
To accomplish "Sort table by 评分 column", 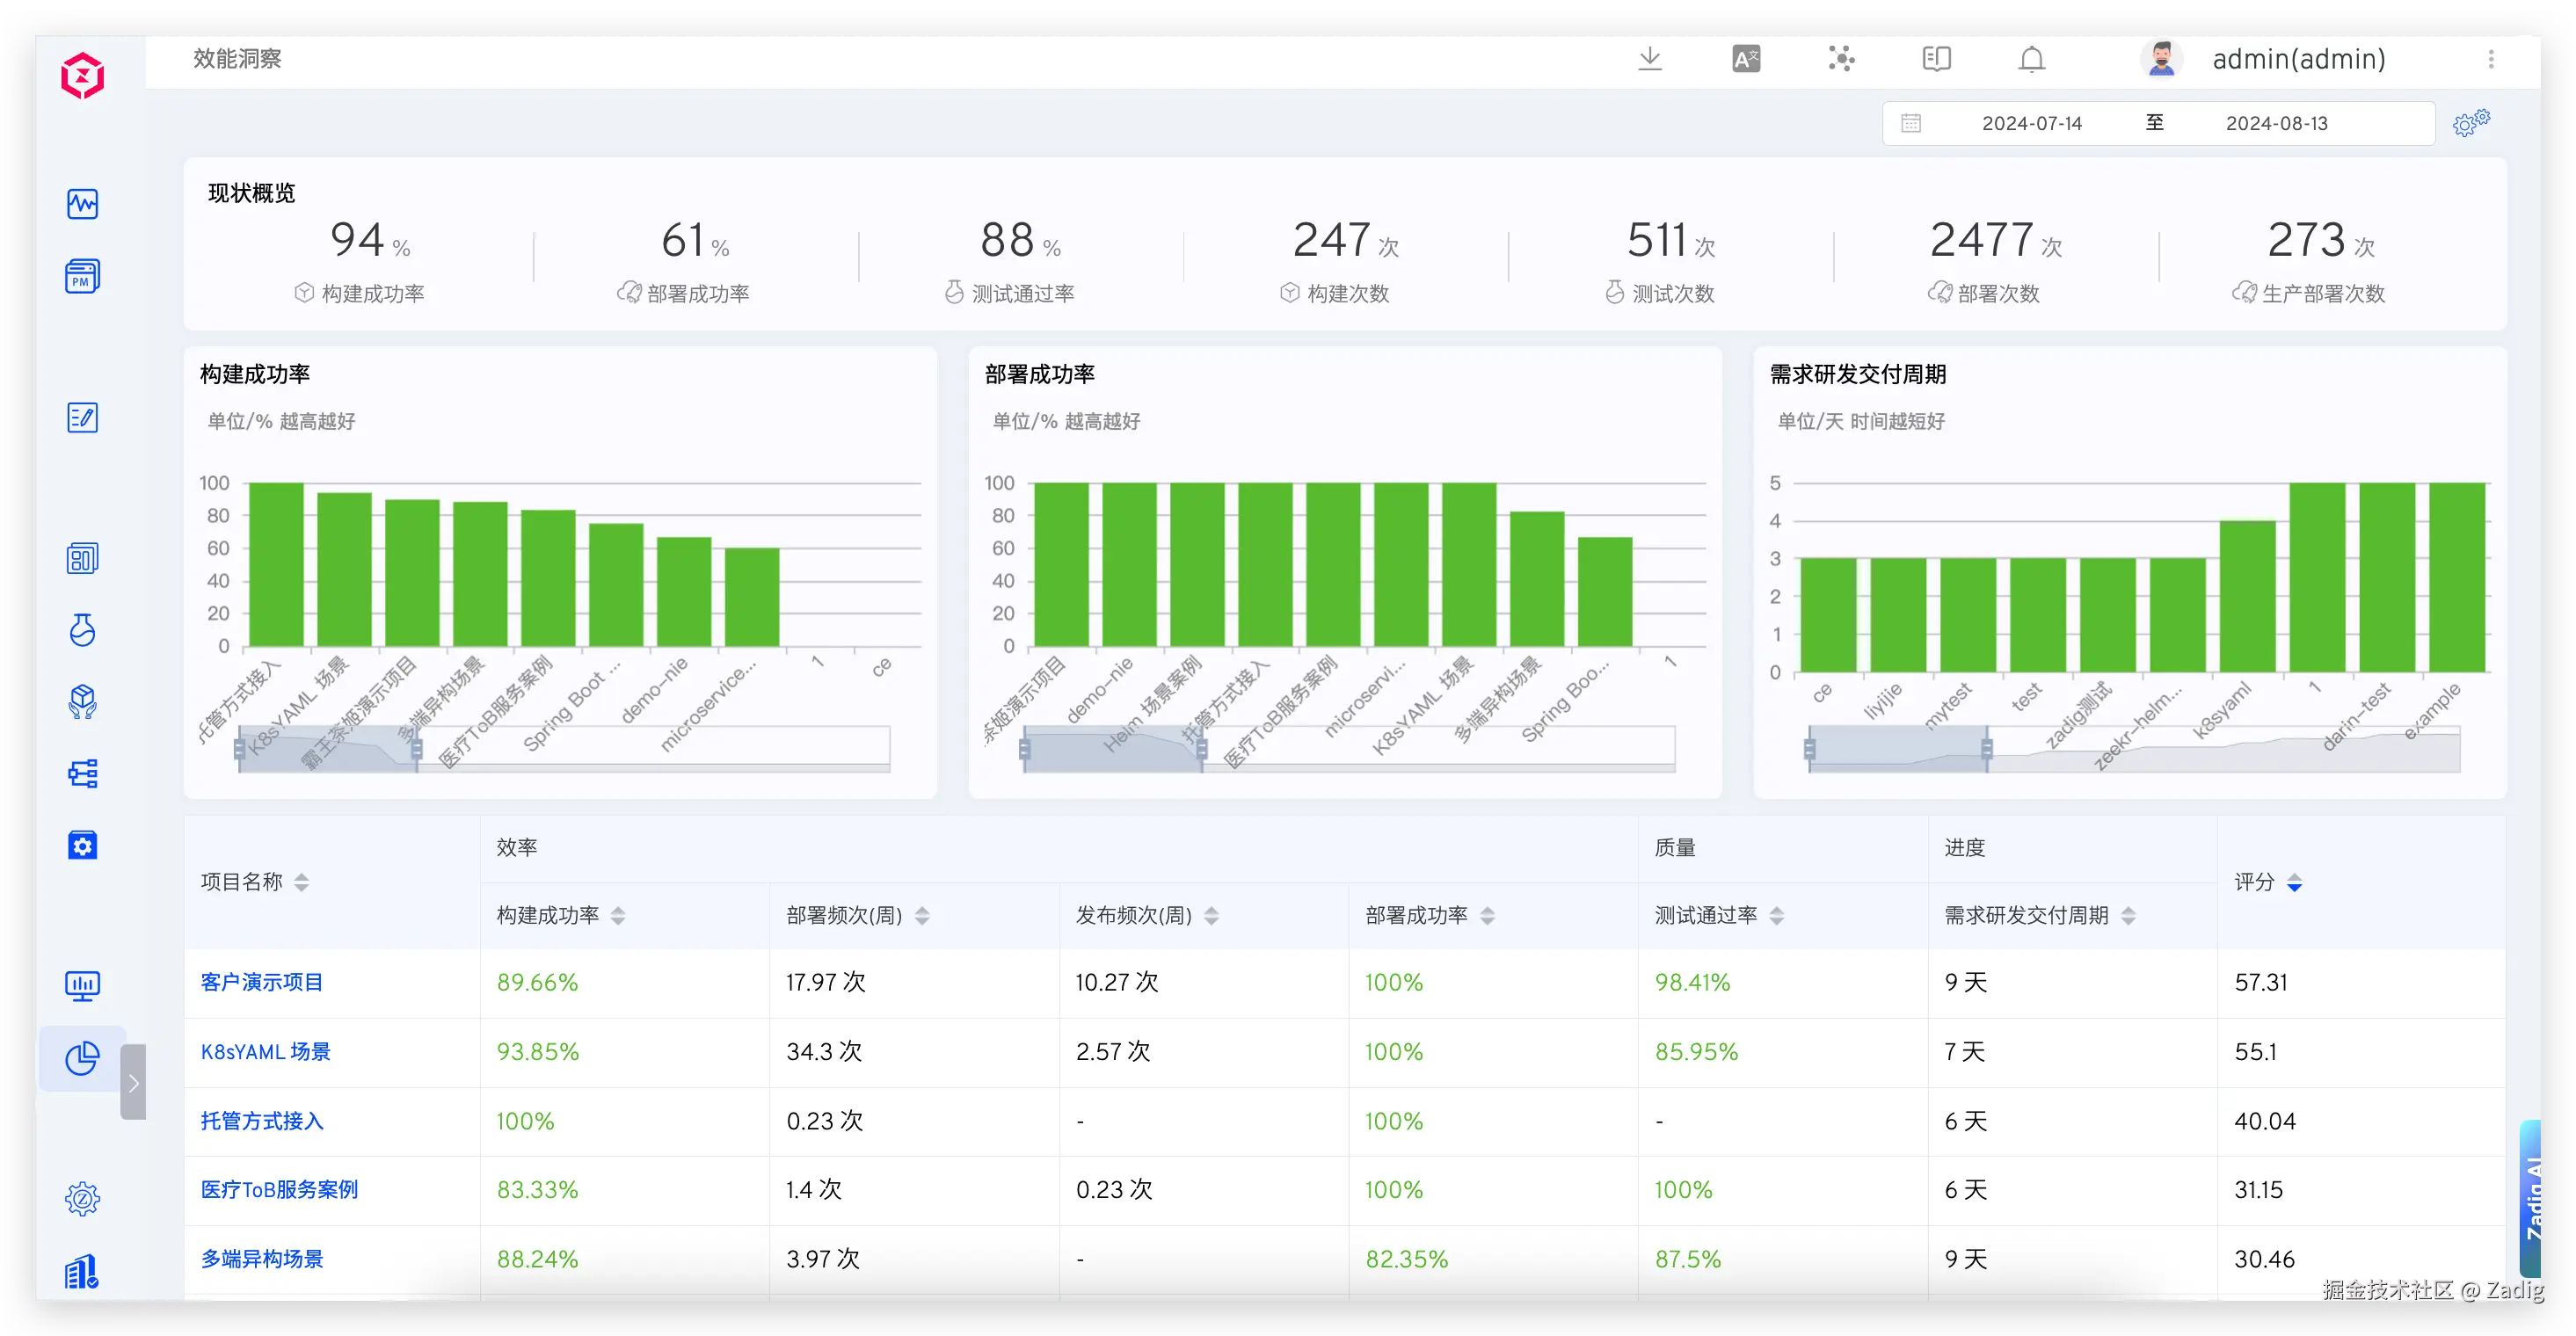I will 2294,883.
